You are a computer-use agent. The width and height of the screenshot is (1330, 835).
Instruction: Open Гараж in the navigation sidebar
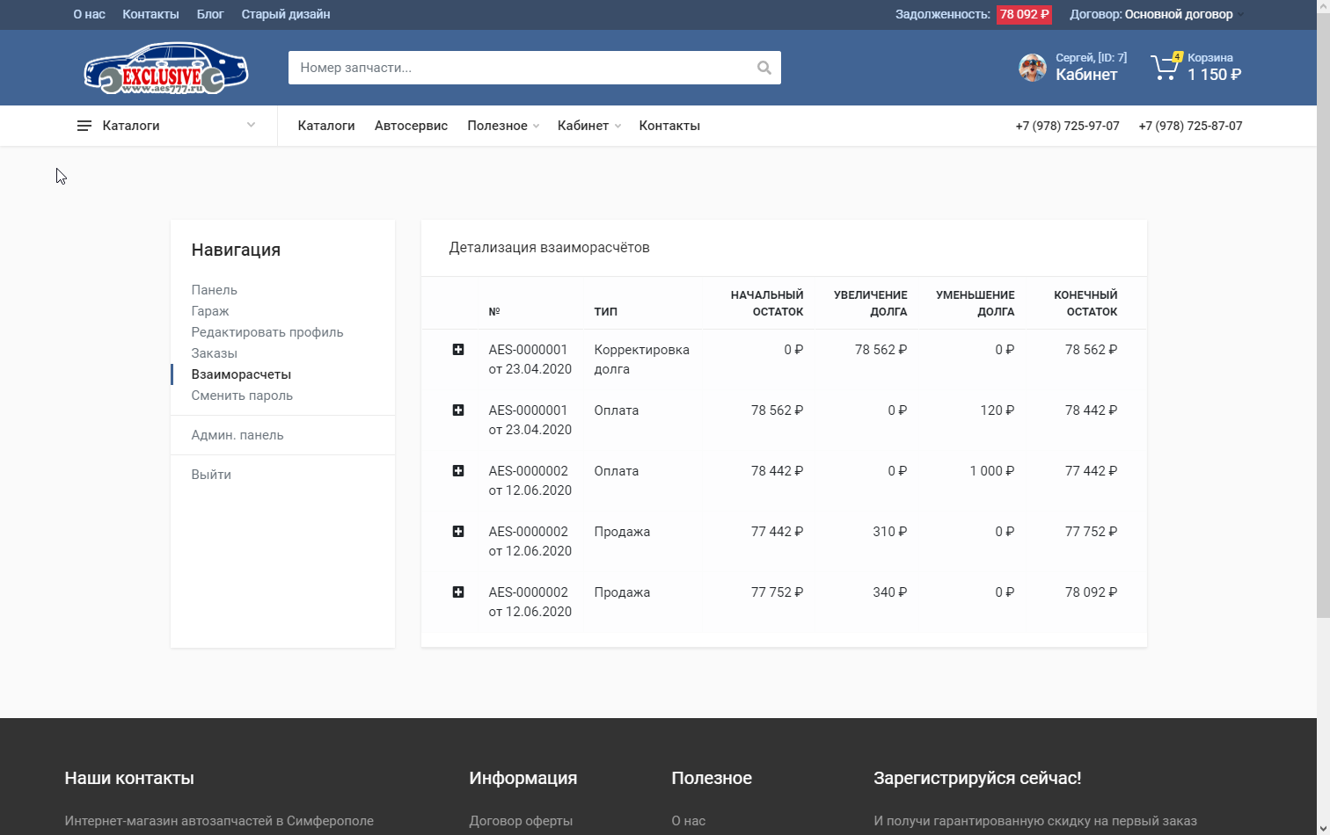tap(209, 311)
